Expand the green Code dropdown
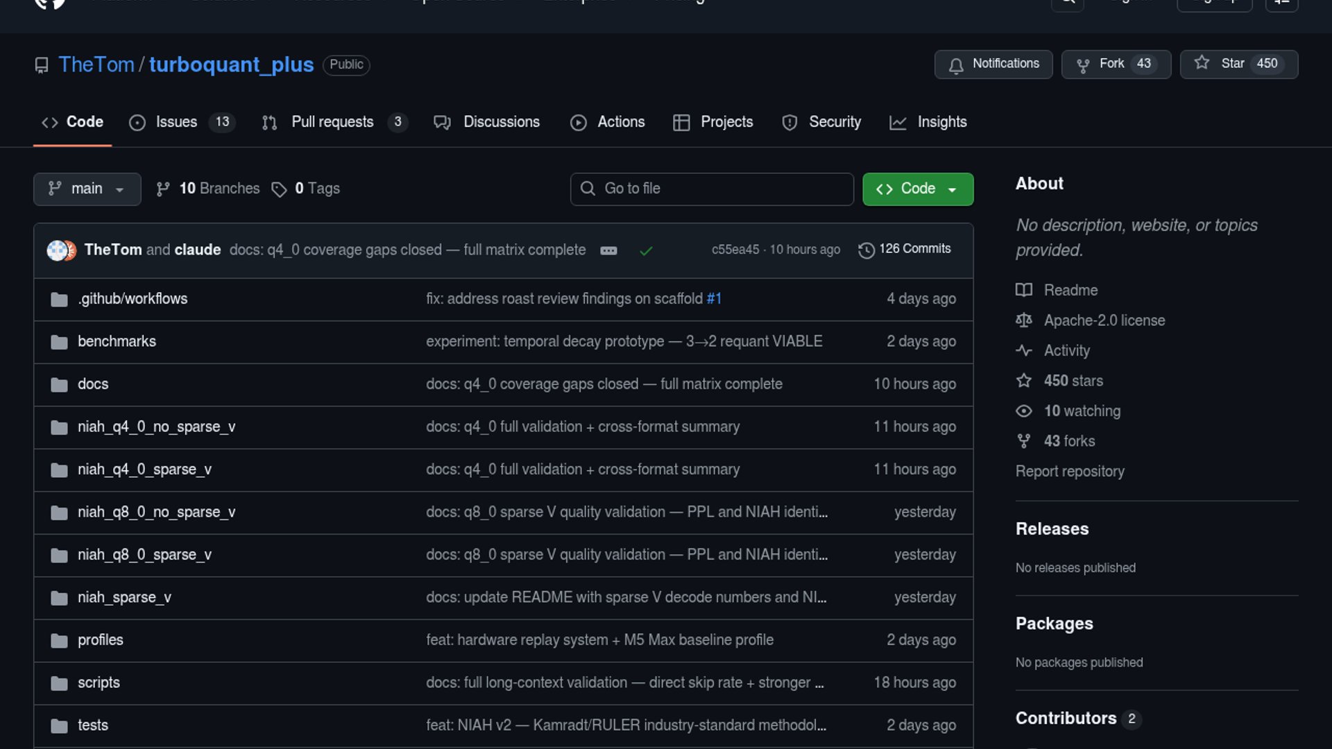This screenshot has width=1332, height=749. (x=917, y=189)
